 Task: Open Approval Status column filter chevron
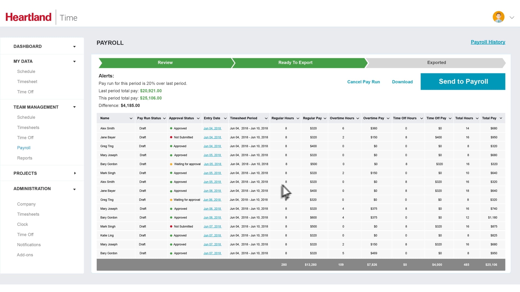[x=198, y=118]
